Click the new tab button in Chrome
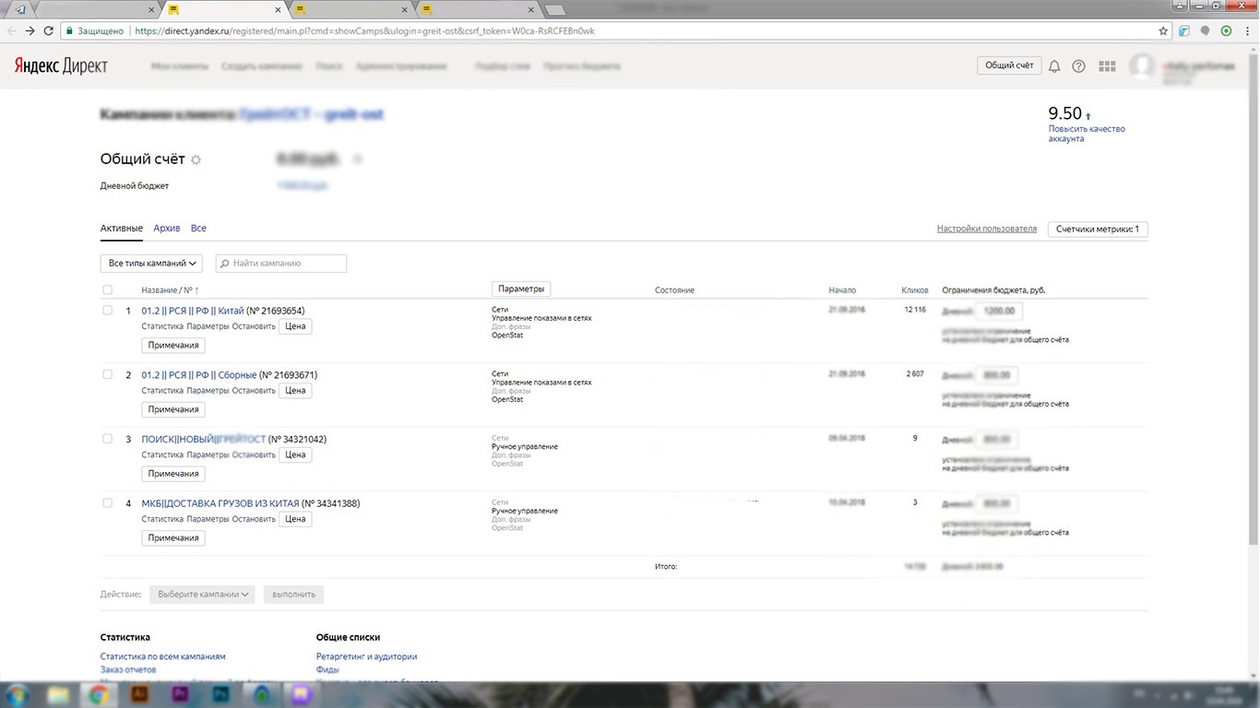Image resolution: width=1260 pixels, height=708 pixels. pyautogui.click(x=555, y=10)
